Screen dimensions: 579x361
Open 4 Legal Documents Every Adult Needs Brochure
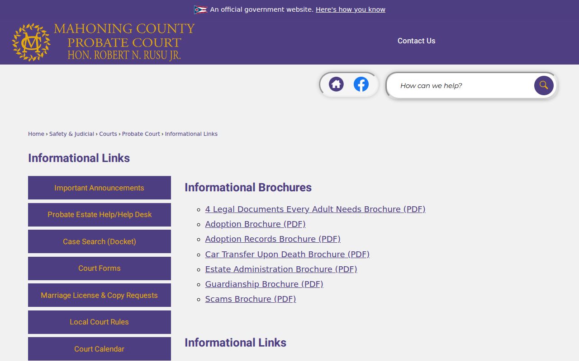point(315,209)
